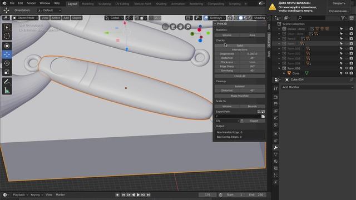Click the Make Manifold button

(240, 96)
